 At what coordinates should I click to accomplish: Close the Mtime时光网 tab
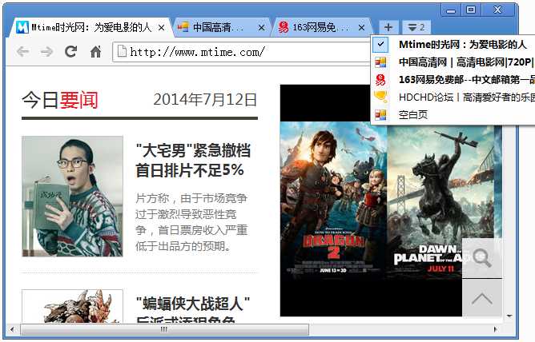(162, 27)
